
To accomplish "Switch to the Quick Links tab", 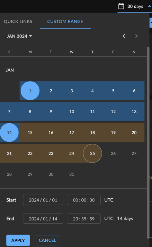I will 18,22.
